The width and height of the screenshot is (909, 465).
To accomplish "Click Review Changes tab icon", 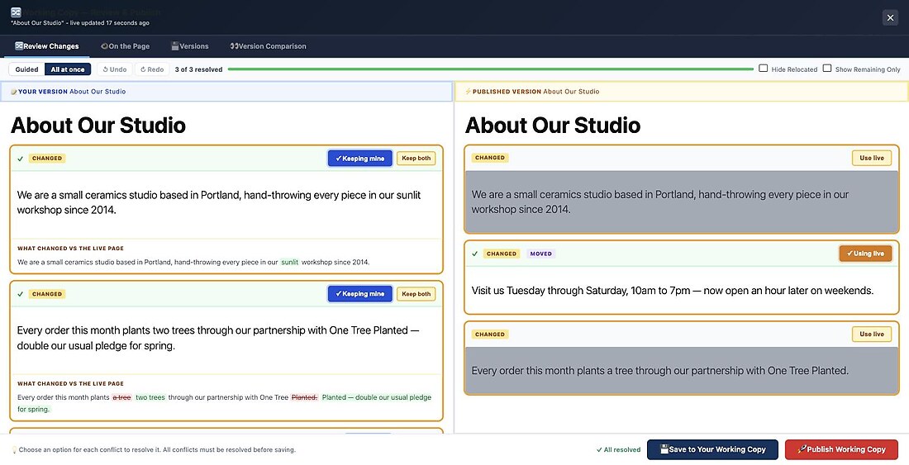I will coord(19,46).
